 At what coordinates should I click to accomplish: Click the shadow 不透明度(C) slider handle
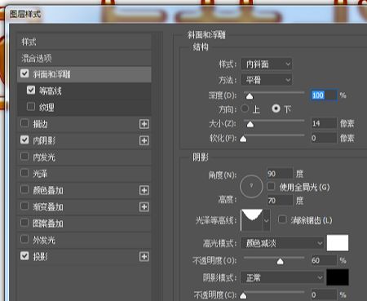[x=243, y=295]
